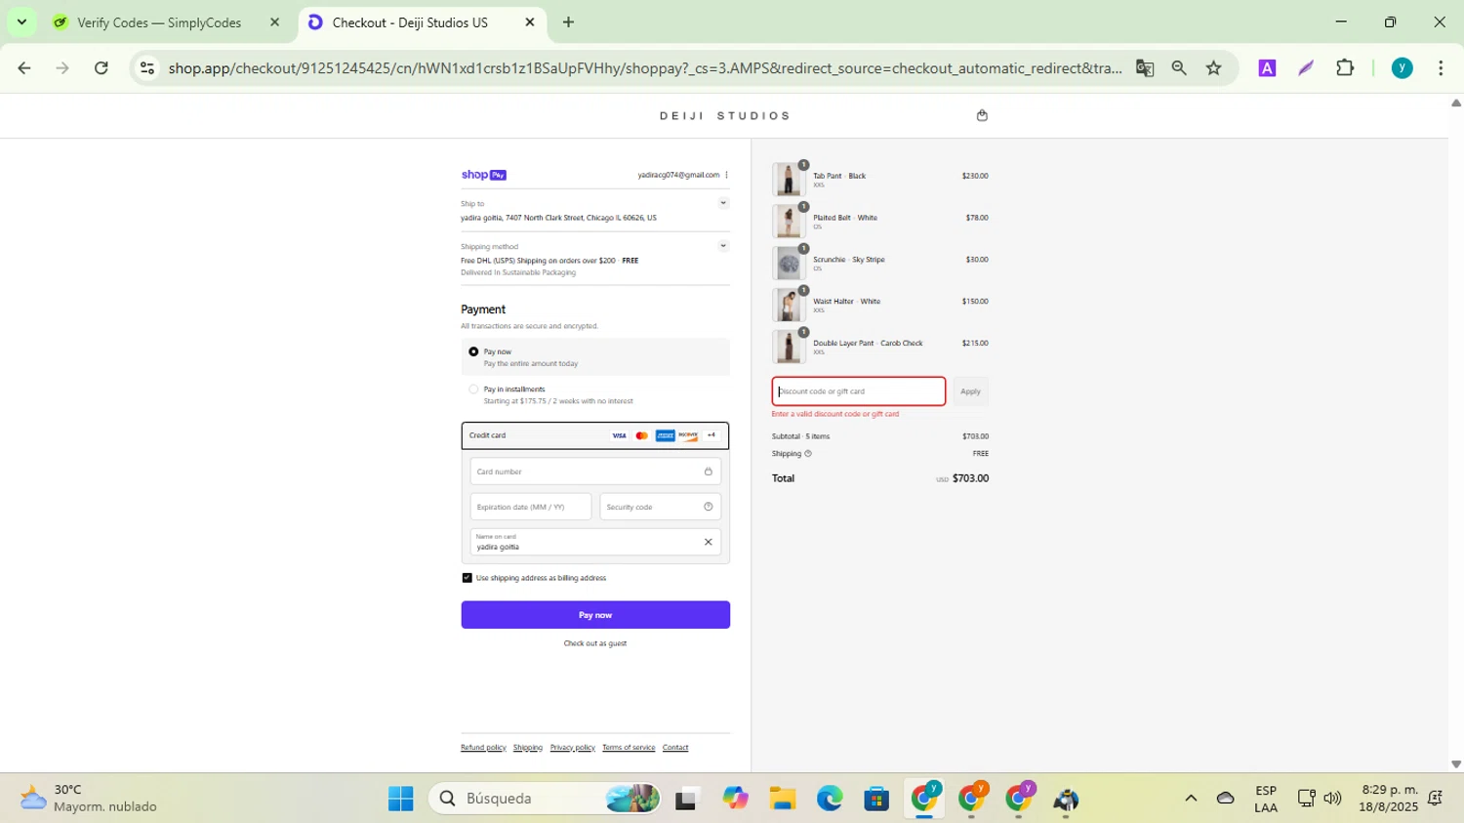The image size is (1464, 823).
Task: Select the Checkout Deiji Studios US tab
Action: [x=410, y=22]
